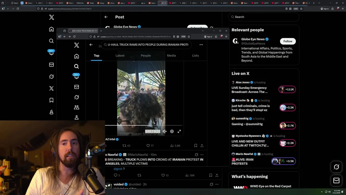Open X Home in the front window sidebar
This screenshot has width=346, height=195.
[x=76, y=56]
